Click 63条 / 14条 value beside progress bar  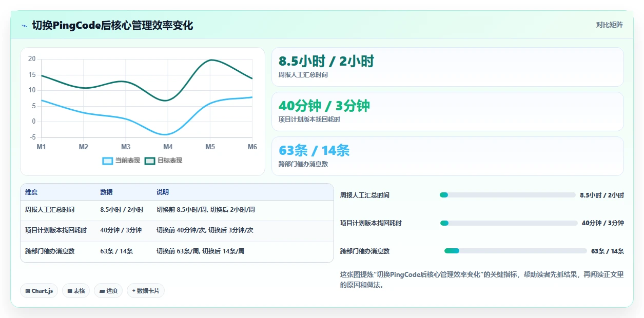pyautogui.click(x=608, y=251)
